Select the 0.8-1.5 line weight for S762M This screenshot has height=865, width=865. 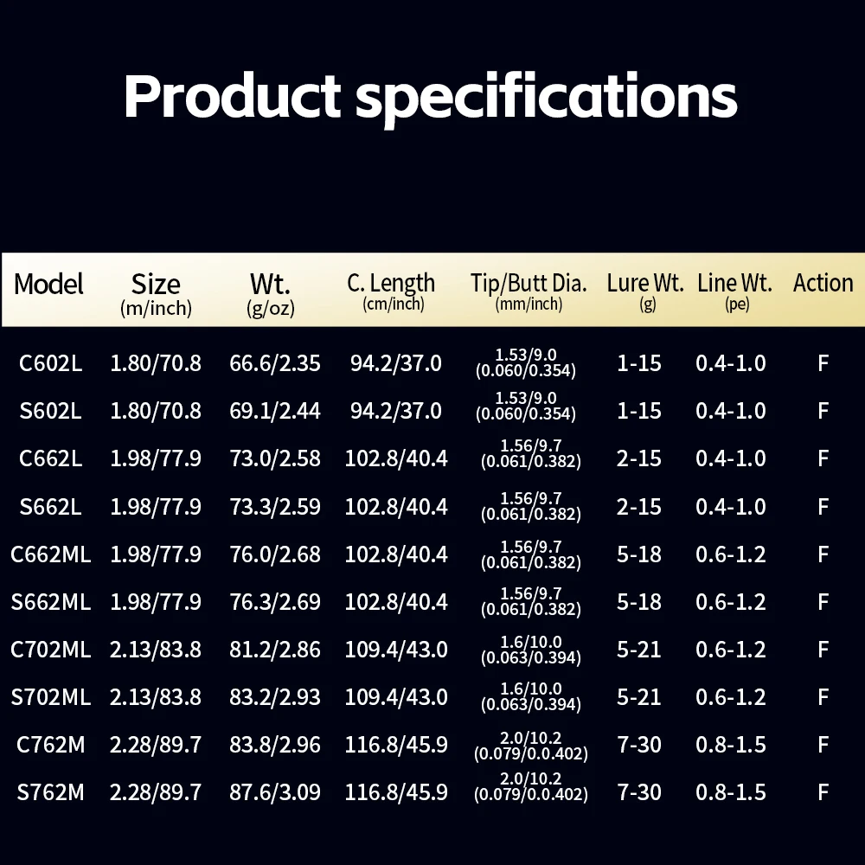click(x=731, y=792)
